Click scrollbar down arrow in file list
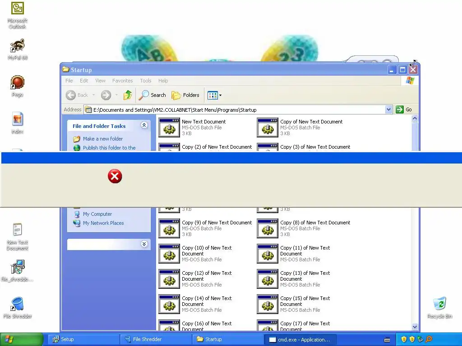 point(415,327)
